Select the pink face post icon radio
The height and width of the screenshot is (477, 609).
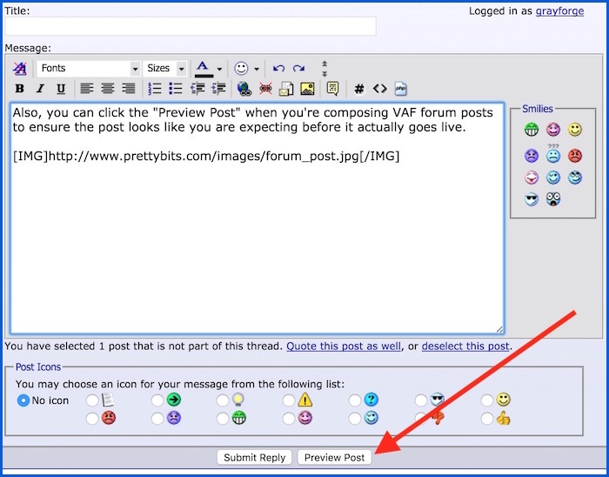point(289,419)
